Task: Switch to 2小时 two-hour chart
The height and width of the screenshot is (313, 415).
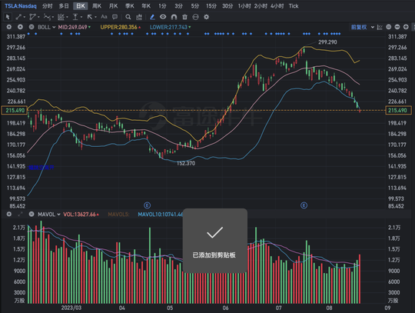Action: pyautogui.click(x=261, y=6)
